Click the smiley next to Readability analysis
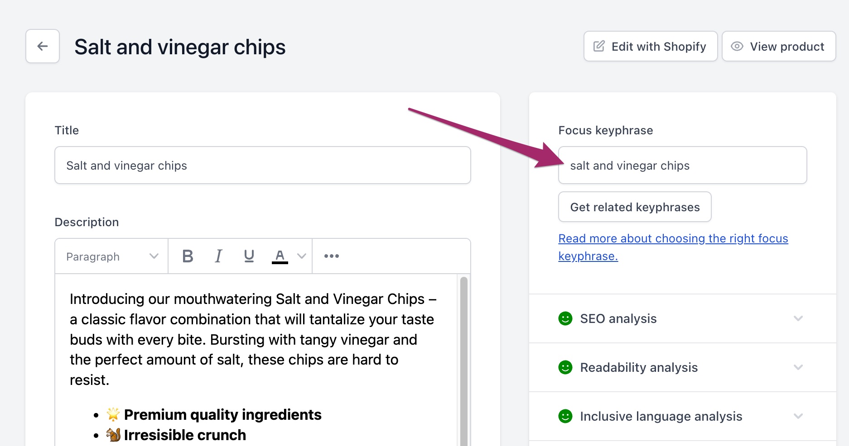The image size is (849, 446). [565, 367]
